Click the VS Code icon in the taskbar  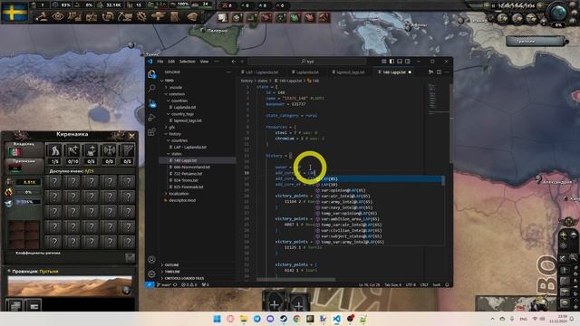click(x=336, y=319)
